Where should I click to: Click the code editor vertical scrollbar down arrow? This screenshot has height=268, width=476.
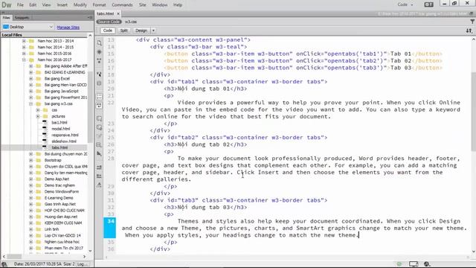pos(473,252)
